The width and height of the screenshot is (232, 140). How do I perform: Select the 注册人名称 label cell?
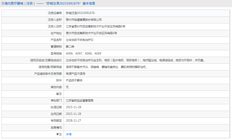click(x=33, y=20)
